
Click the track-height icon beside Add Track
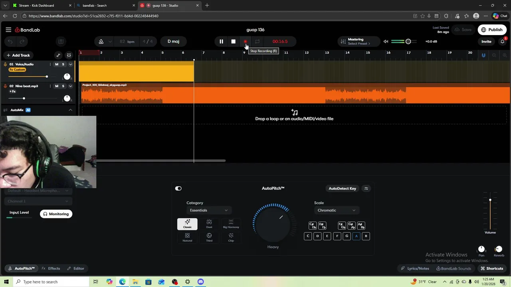coord(69,55)
